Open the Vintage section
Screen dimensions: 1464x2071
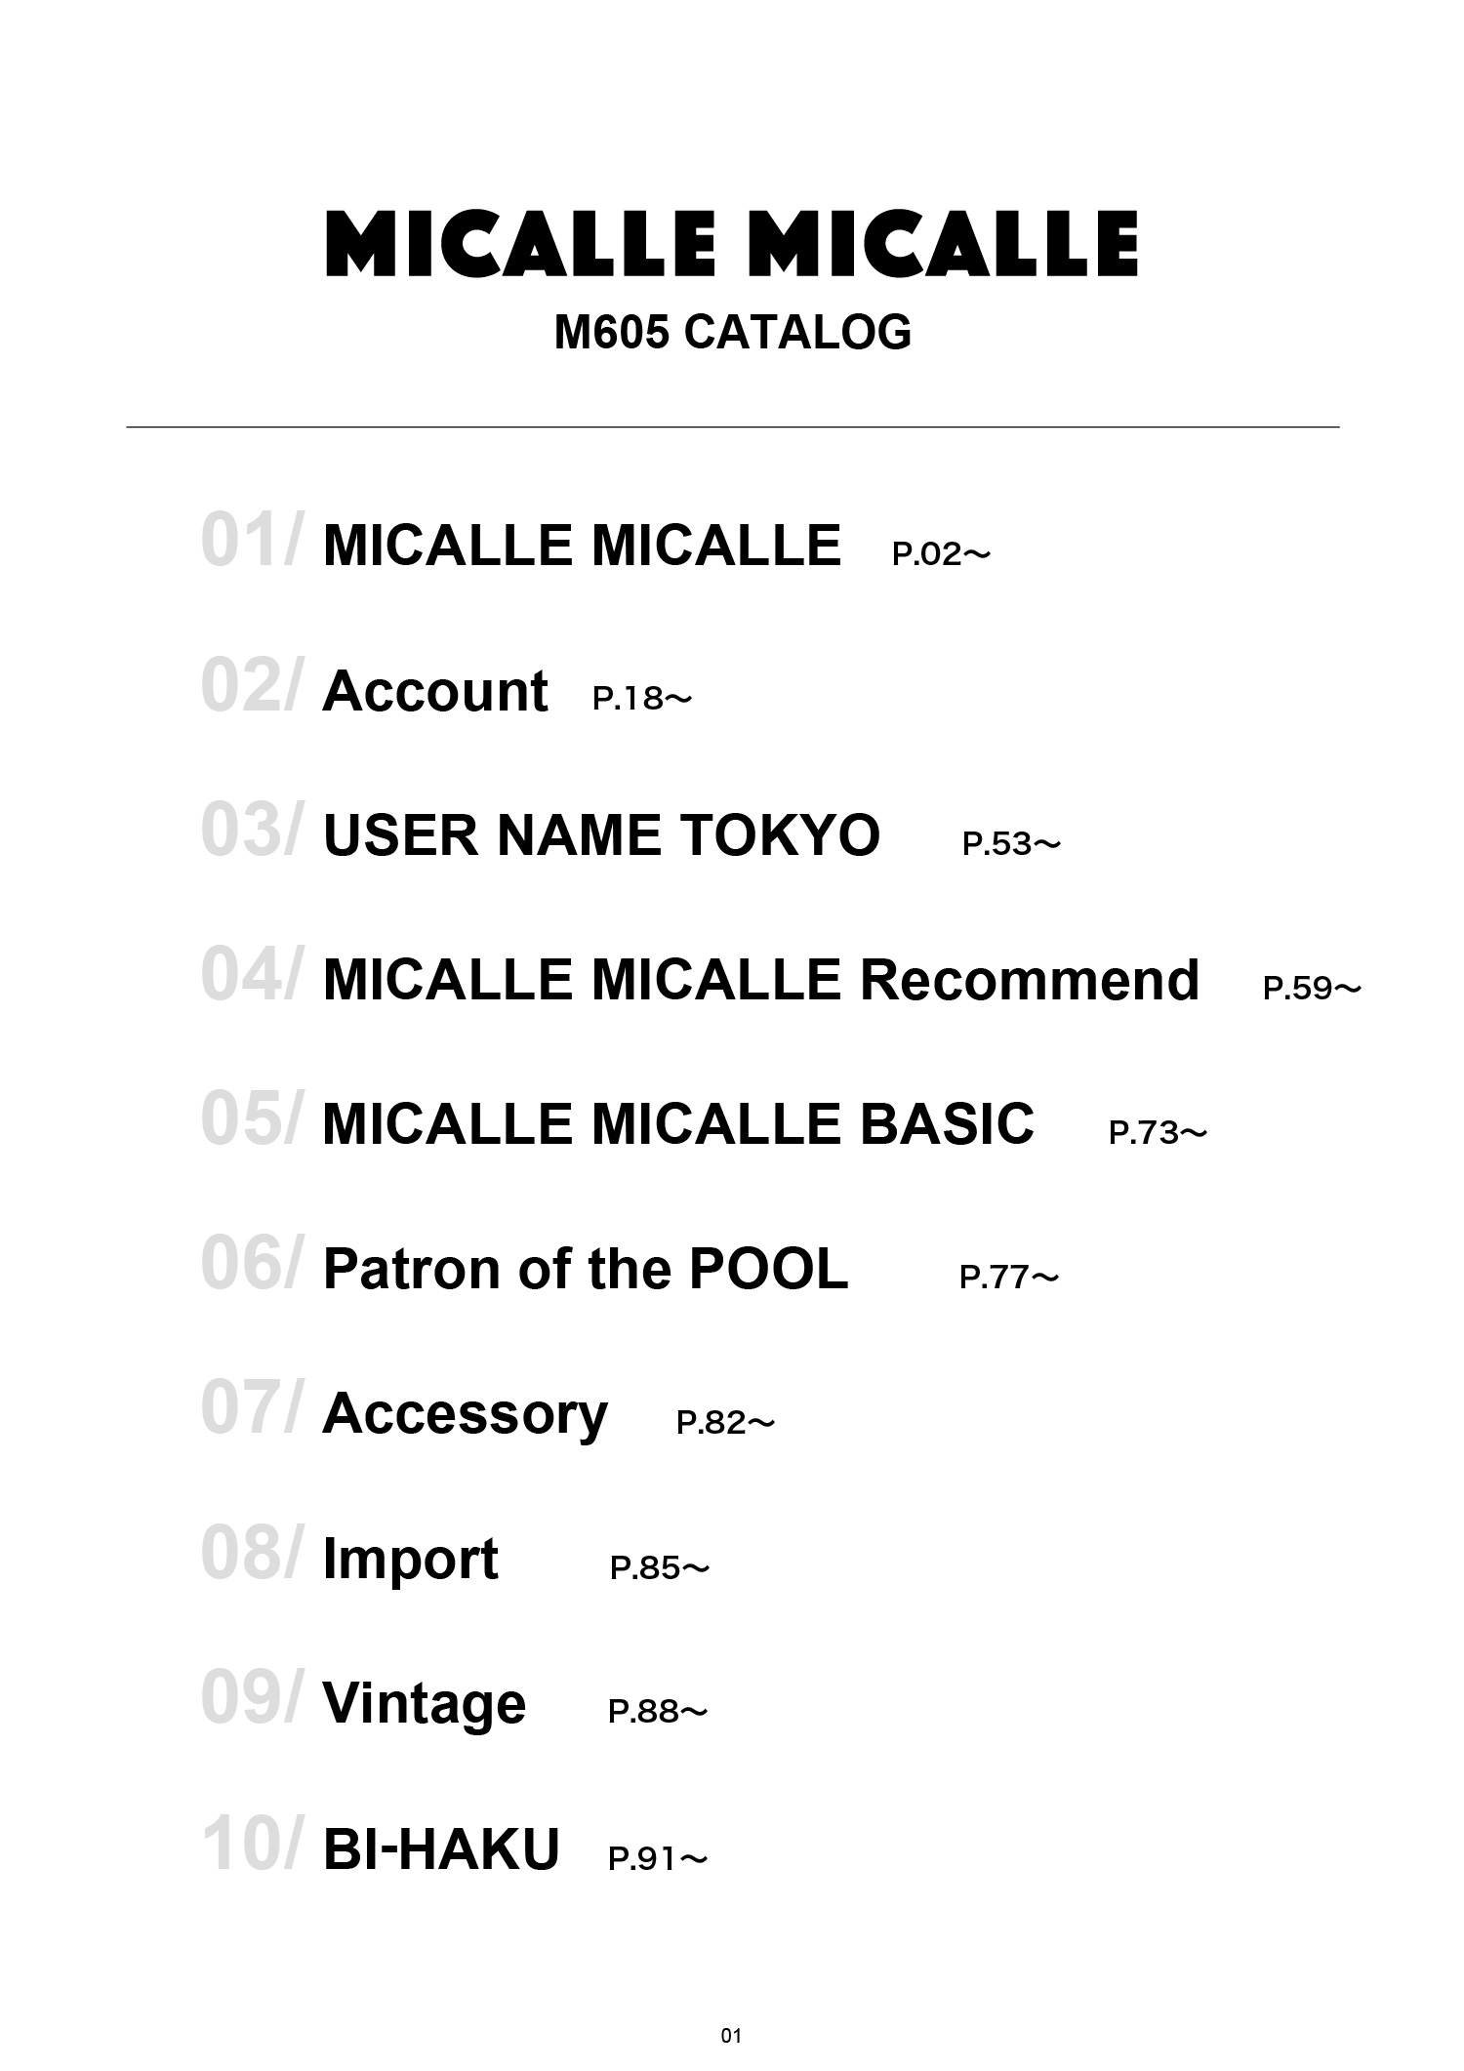[x=424, y=1703]
